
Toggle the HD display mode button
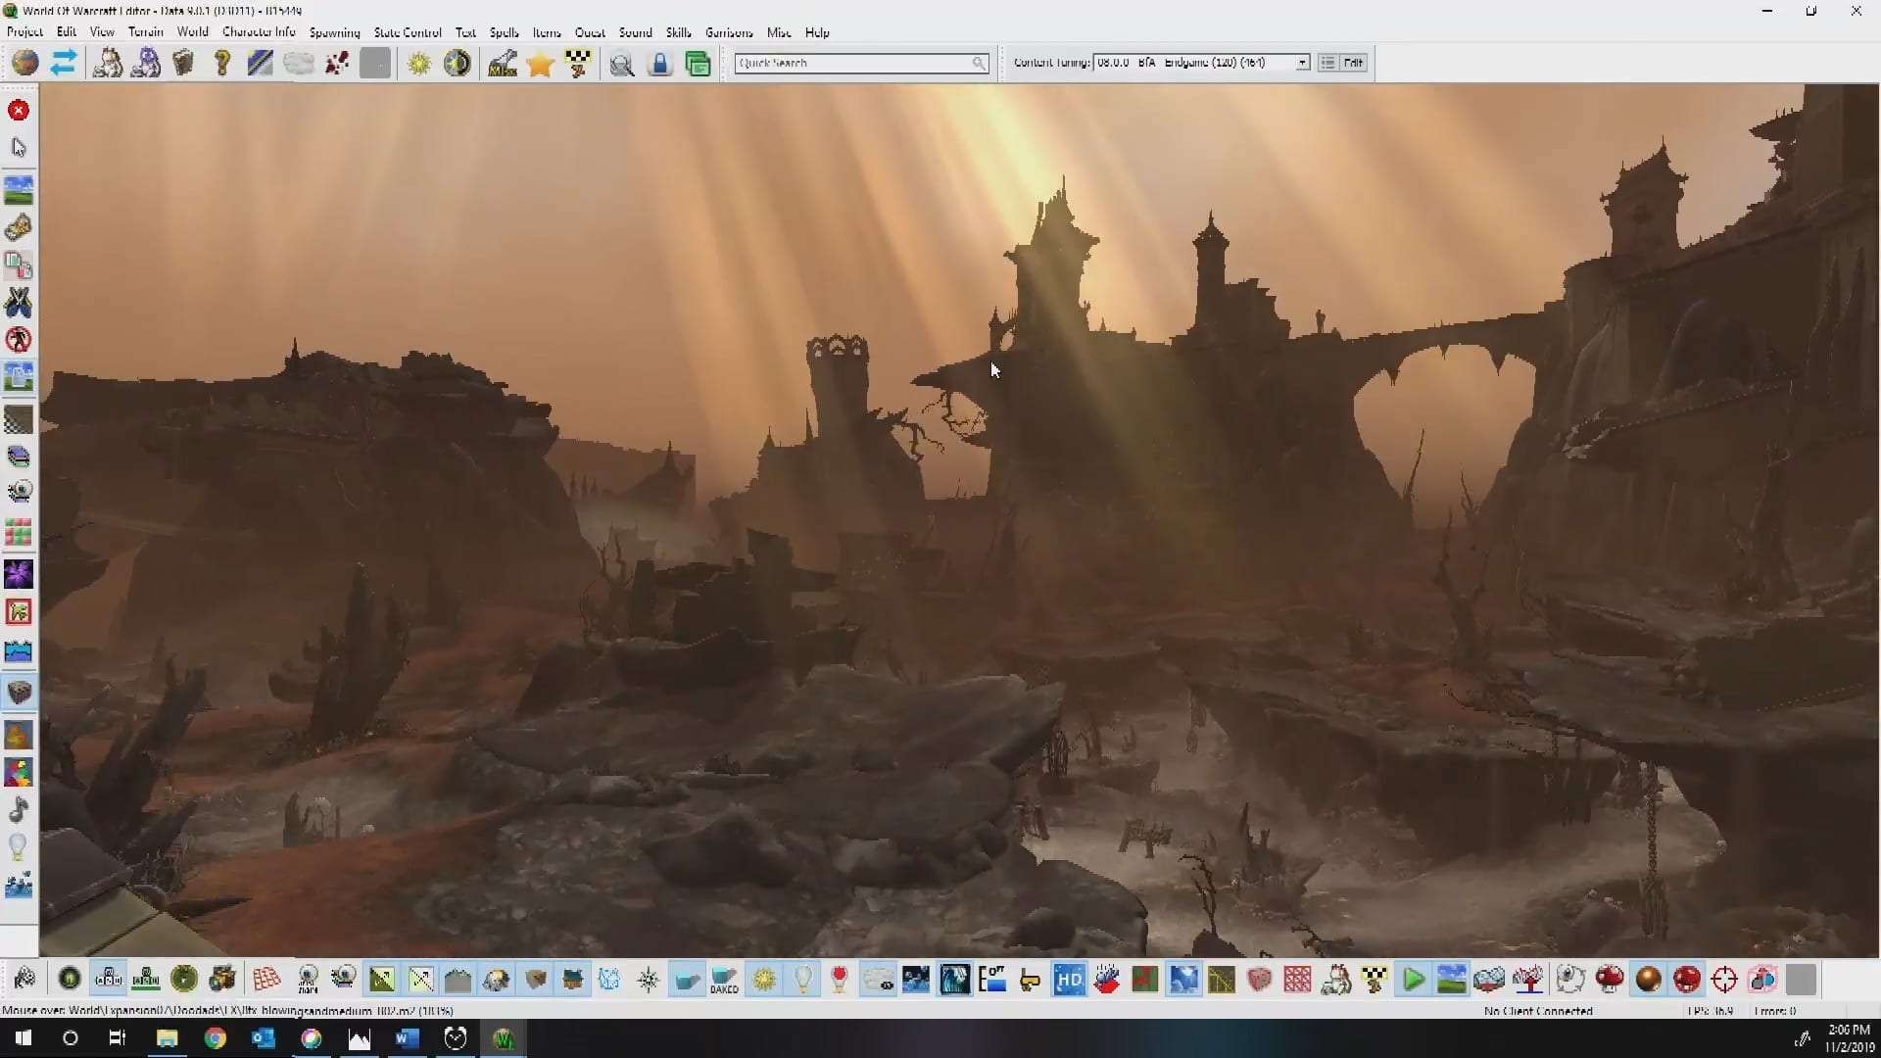(1069, 979)
